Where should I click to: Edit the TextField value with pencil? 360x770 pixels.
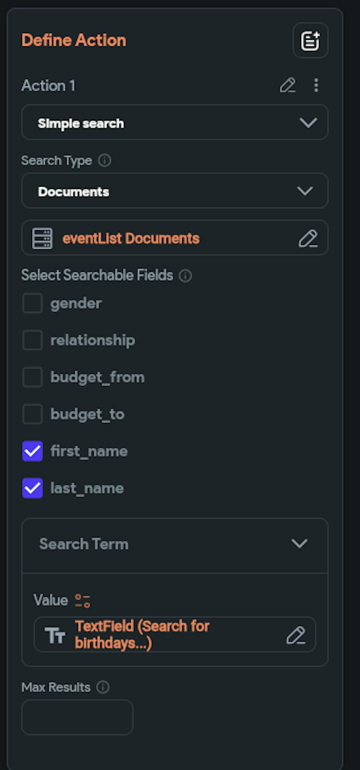click(x=296, y=635)
